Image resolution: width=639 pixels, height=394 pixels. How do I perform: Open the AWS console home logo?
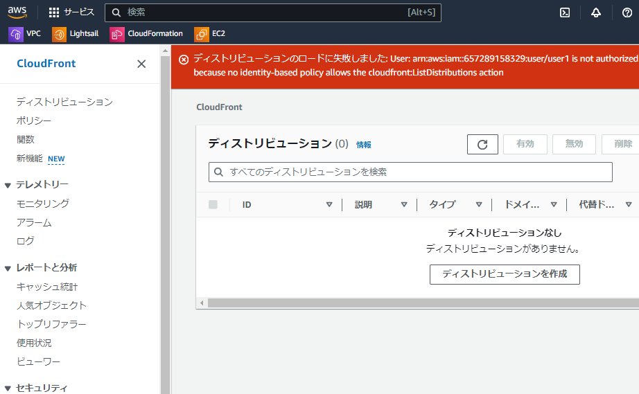coord(17,12)
